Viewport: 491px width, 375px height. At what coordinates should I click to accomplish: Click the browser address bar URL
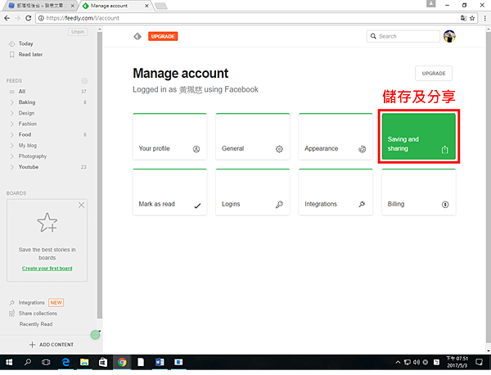point(83,18)
